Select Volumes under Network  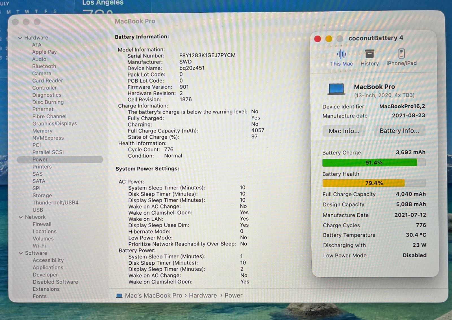(x=43, y=239)
